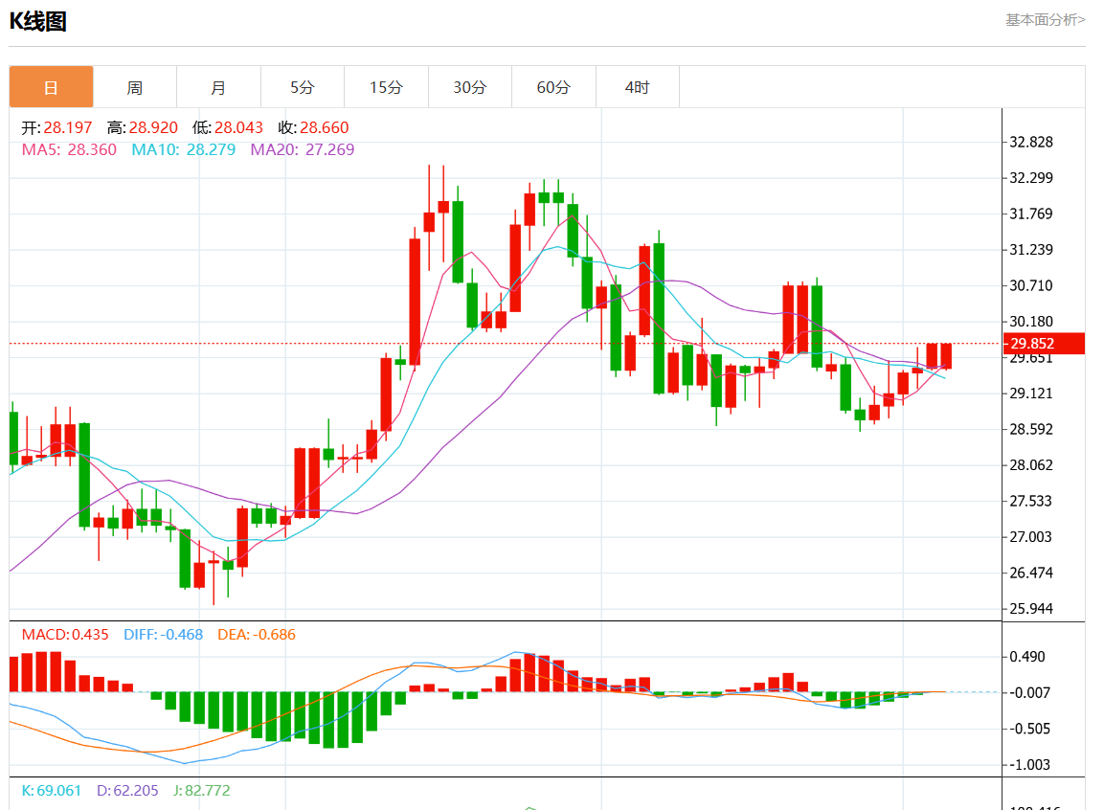
Task: Click the 31.239 price axis label
Action: click(x=1031, y=250)
